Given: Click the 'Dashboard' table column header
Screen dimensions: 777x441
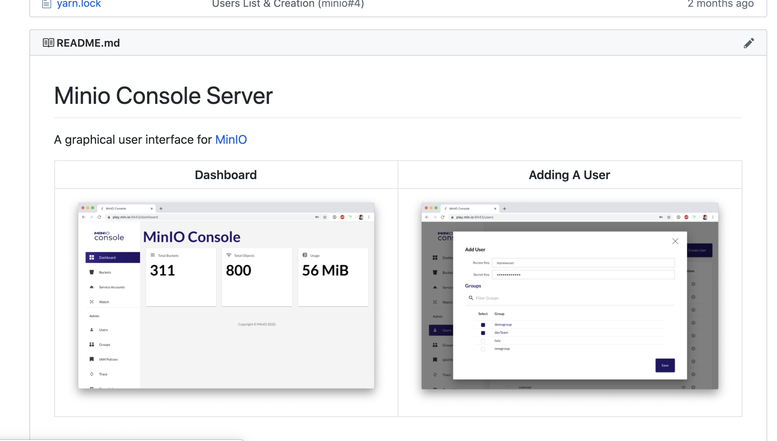Looking at the screenshot, I should pyautogui.click(x=226, y=175).
